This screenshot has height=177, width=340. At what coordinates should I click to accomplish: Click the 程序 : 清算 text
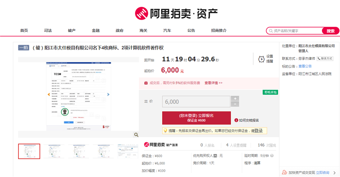[x=252, y=163]
